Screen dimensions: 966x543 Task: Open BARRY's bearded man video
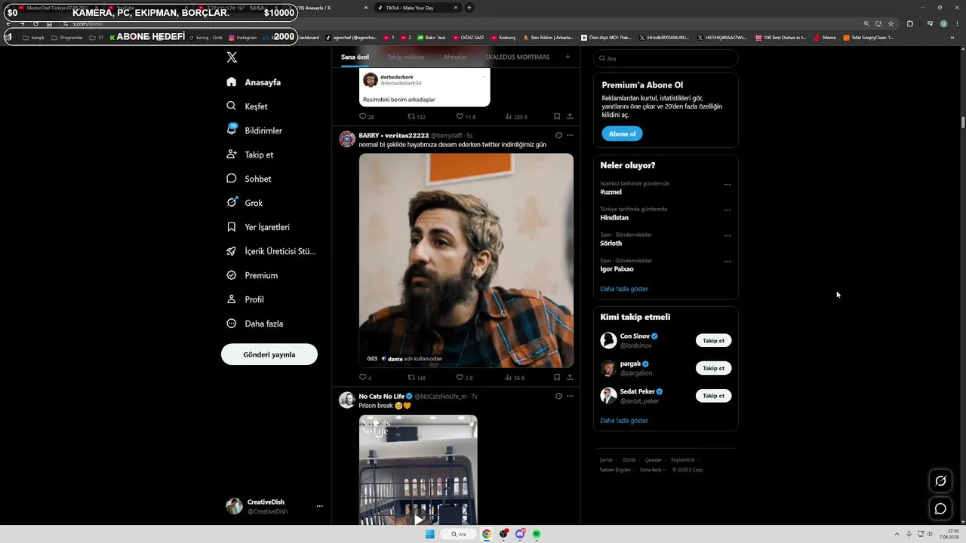click(466, 260)
